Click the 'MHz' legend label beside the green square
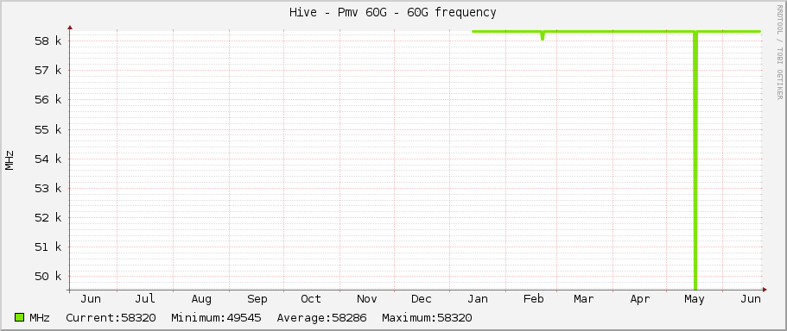This screenshot has height=331, width=787. click(x=40, y=318)
